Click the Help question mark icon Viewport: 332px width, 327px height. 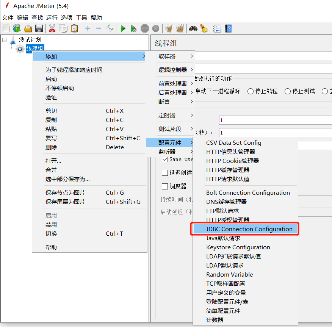(229, 28)
